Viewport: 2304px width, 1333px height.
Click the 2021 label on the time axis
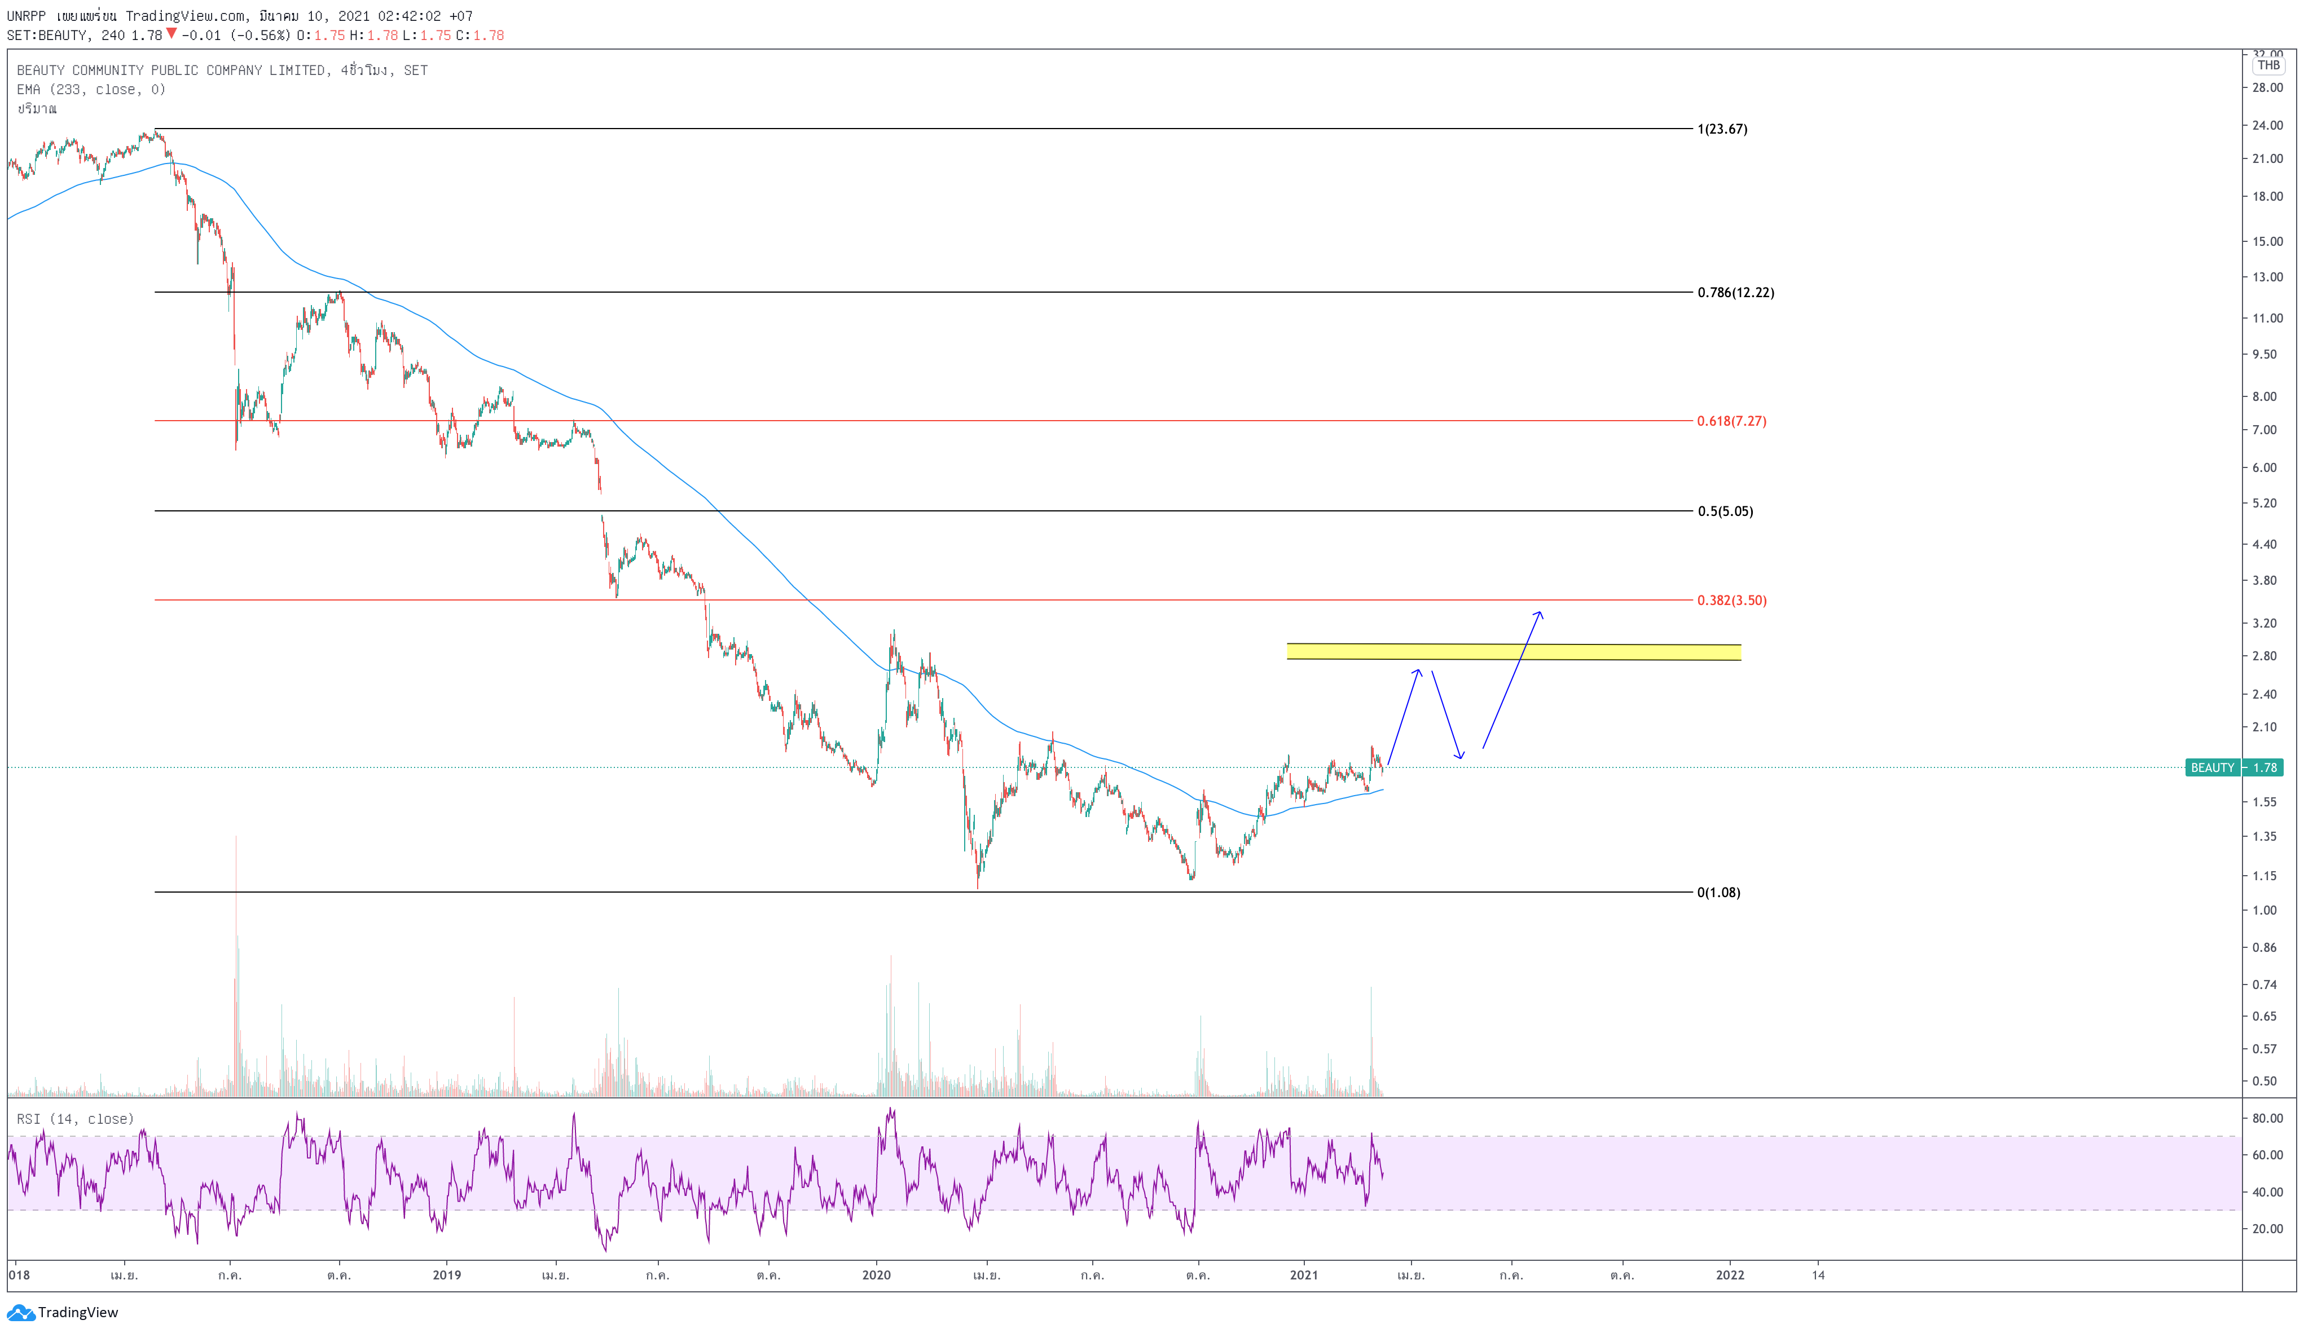[x=1304, y=1274]
